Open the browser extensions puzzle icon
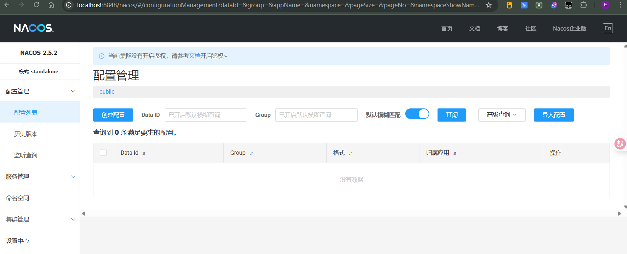627x254 pixels. click(x=584, y=5)
